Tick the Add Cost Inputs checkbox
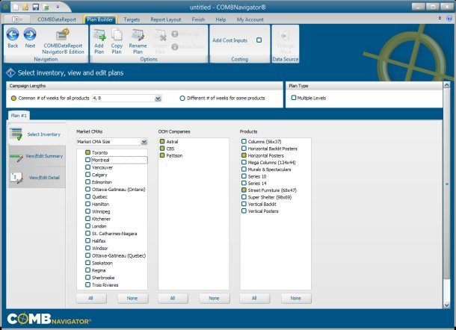The image size is (456, 330). [x=259, y=40]
